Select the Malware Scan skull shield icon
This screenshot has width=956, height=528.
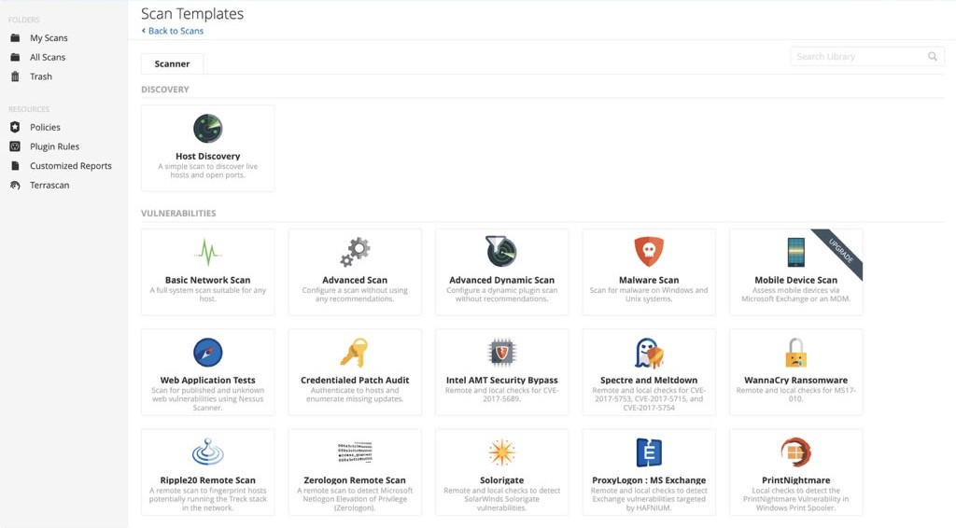pyautogui.click(x=649, y=252)
